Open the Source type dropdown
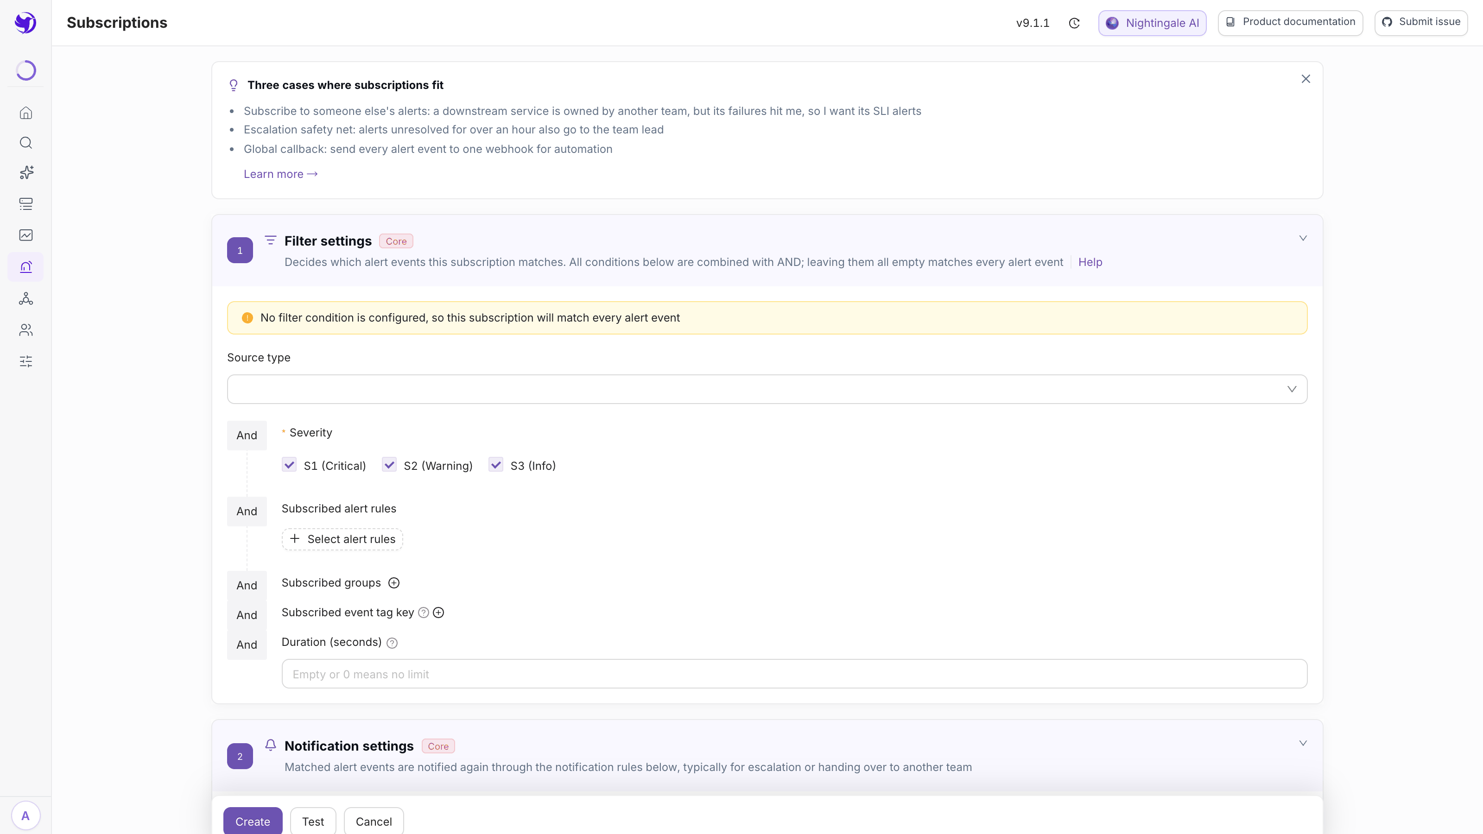 (767, 389)
